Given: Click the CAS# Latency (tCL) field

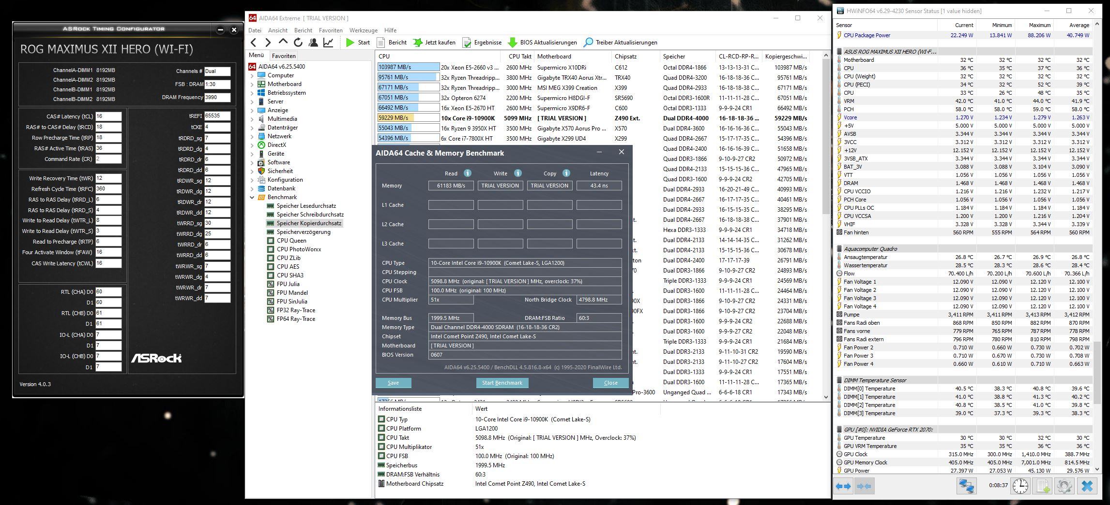Looking at the screenshot, I should [108, 116].
